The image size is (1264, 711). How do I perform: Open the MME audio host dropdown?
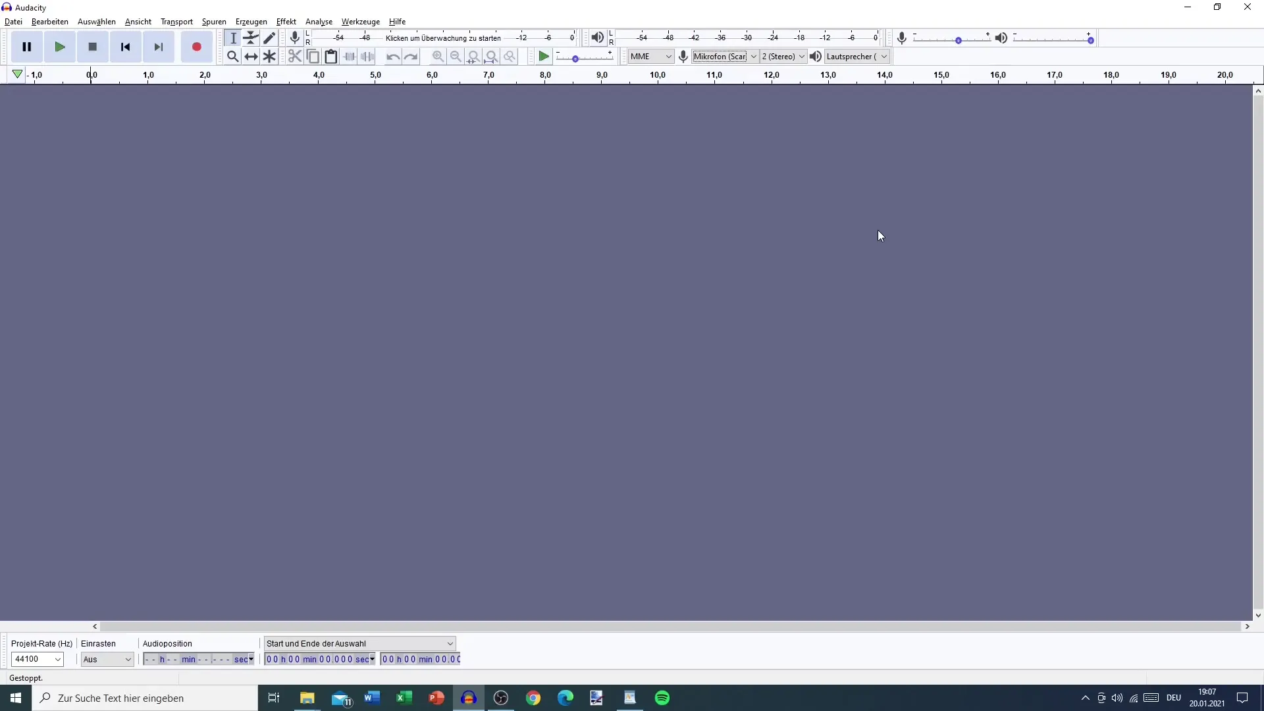(x=650, y=57)
